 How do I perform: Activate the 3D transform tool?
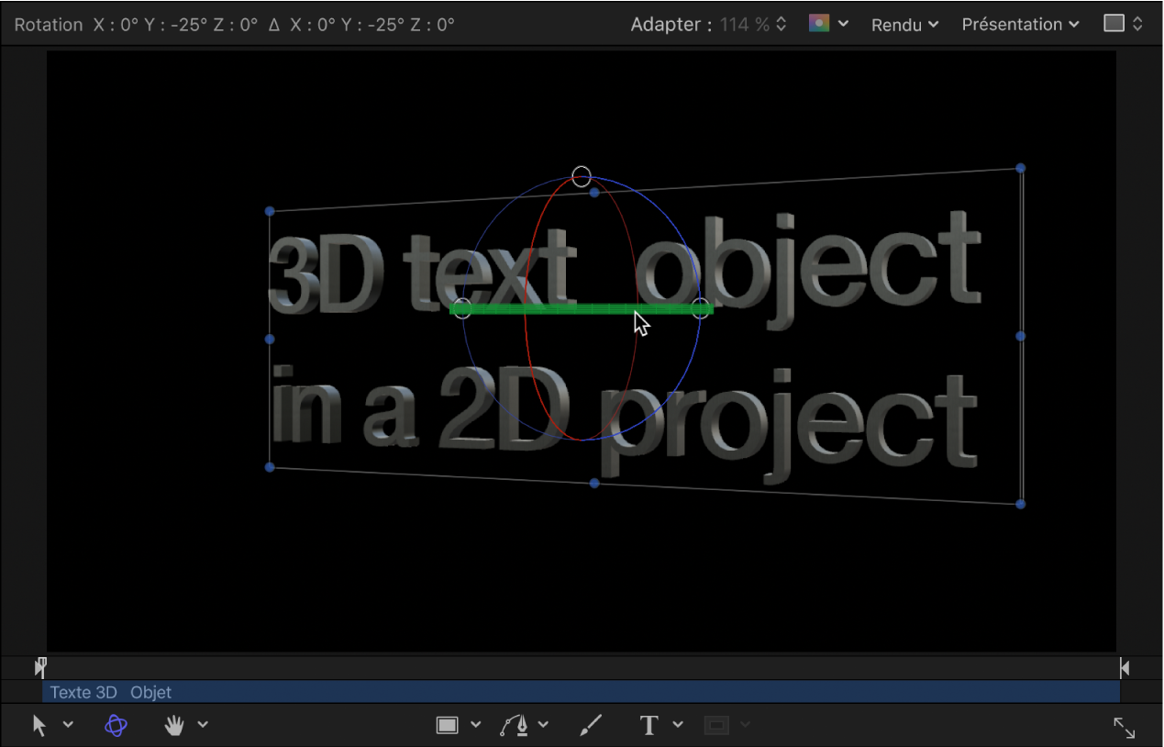[x=114, y=725]
